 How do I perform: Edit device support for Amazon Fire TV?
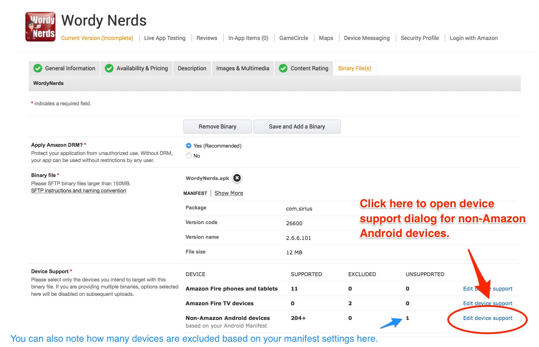[488, 303]
